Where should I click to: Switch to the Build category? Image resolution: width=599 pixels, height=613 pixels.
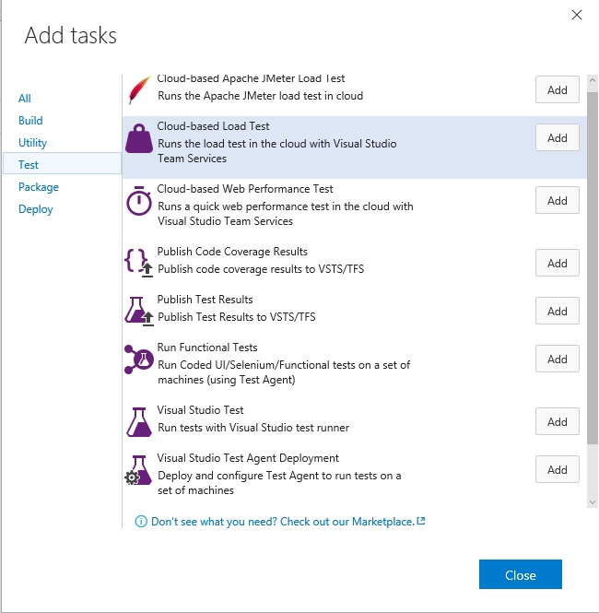tap(30, 121)
